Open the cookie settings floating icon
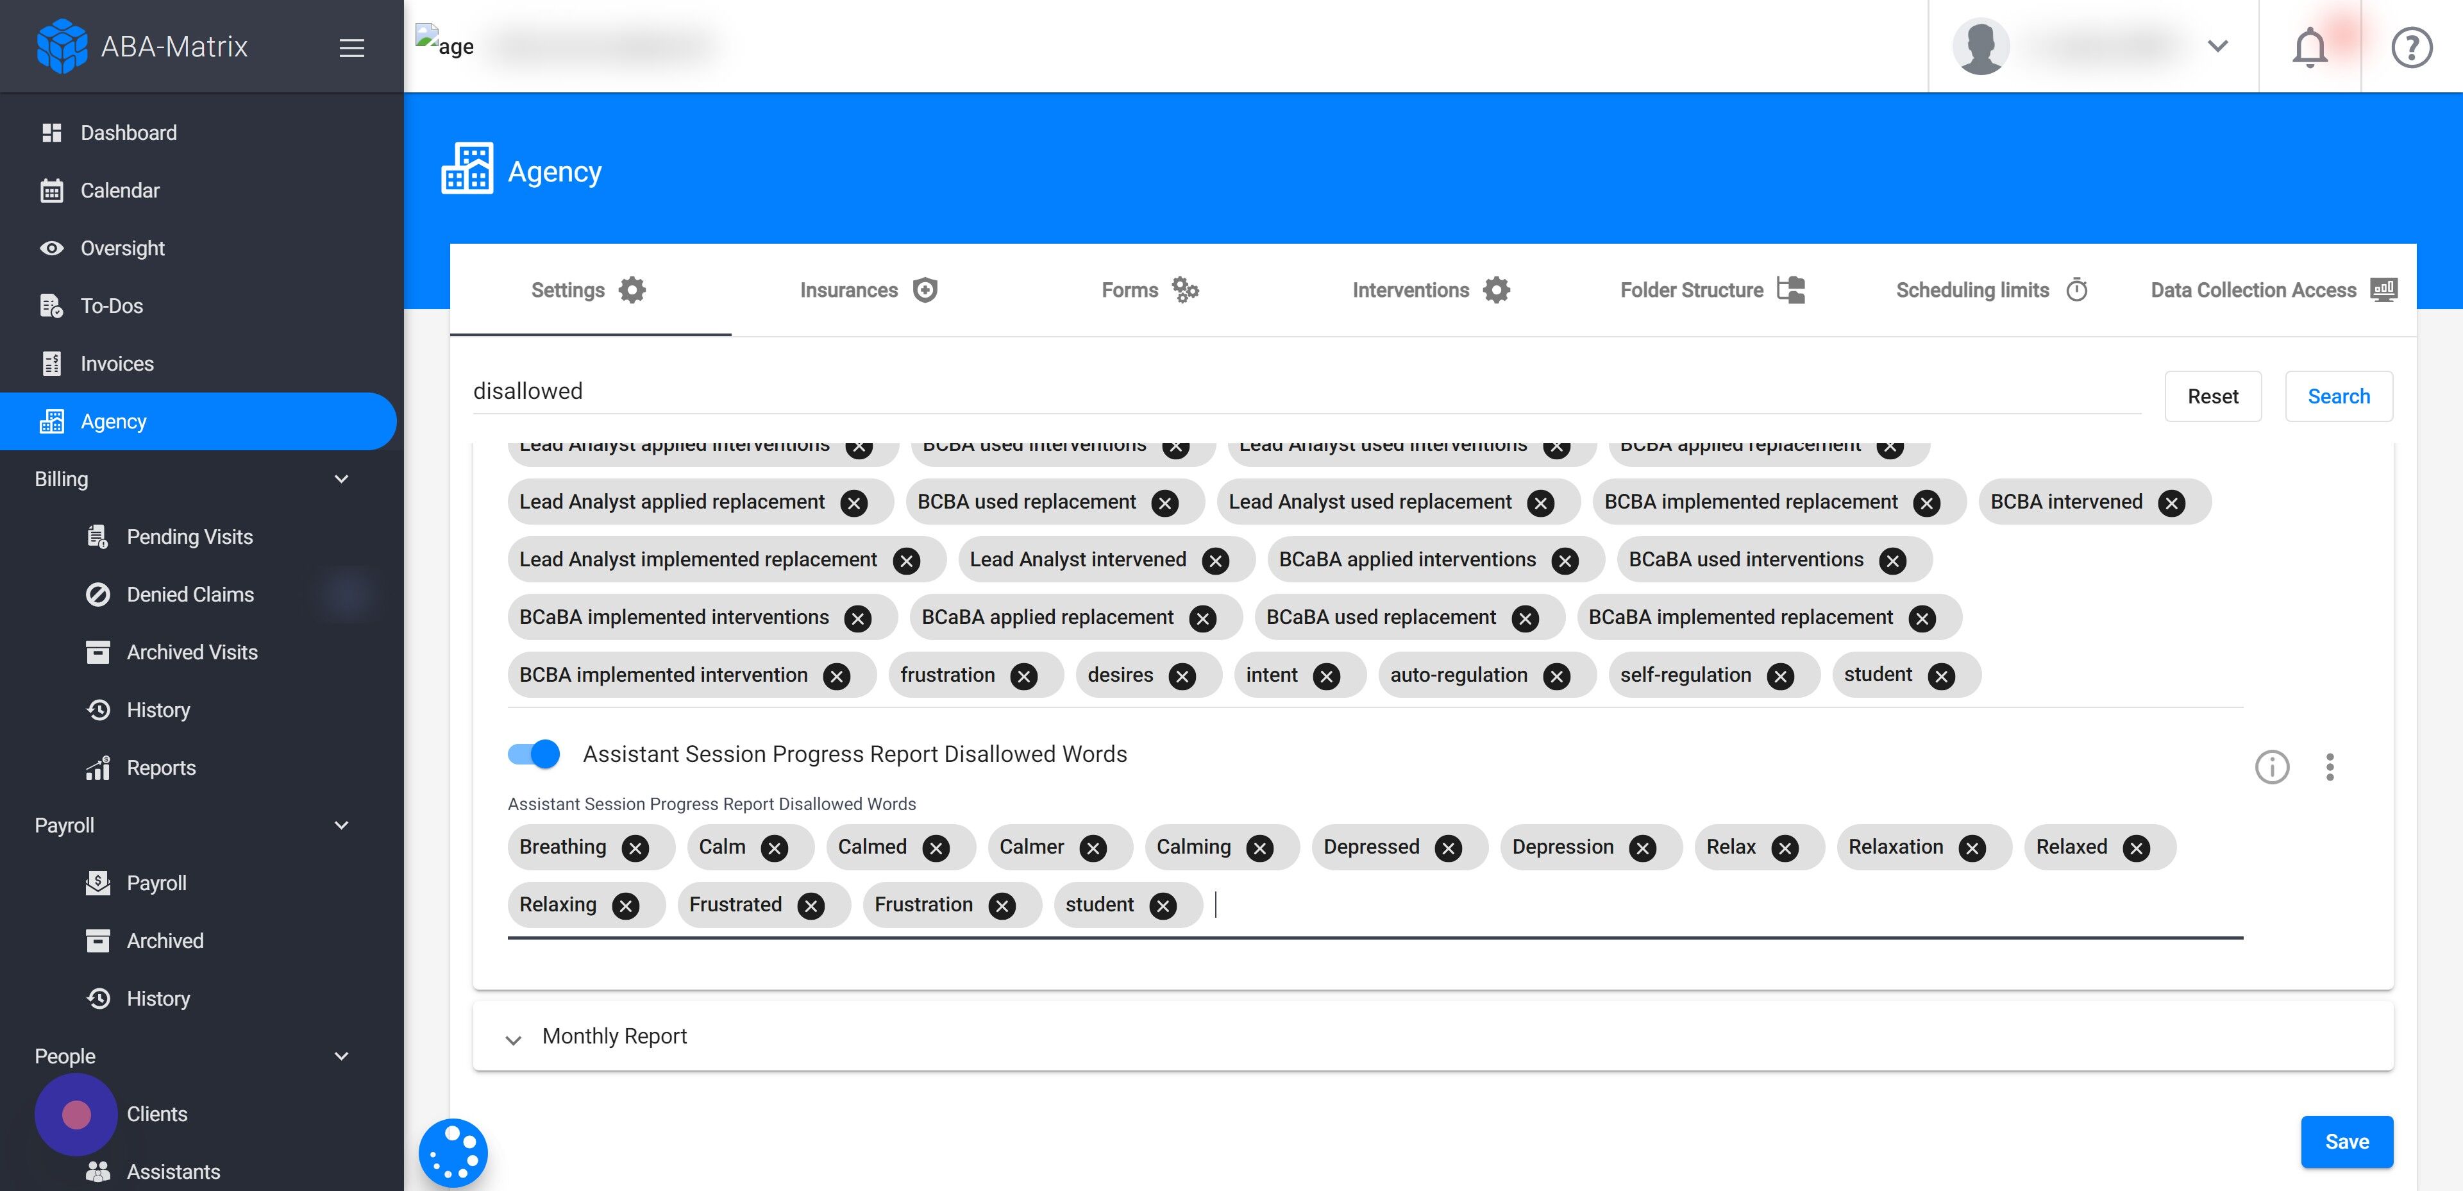 pyautogui.click(x=453, y=1152)
